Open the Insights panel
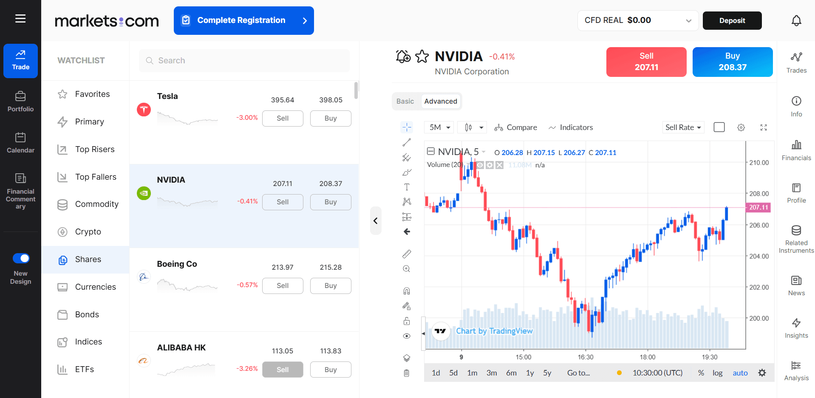This screenshot has height=398, width=815. click(796, 328)
